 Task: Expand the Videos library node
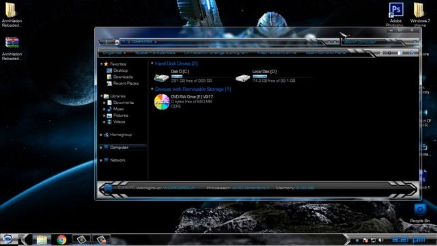point(104,122)
